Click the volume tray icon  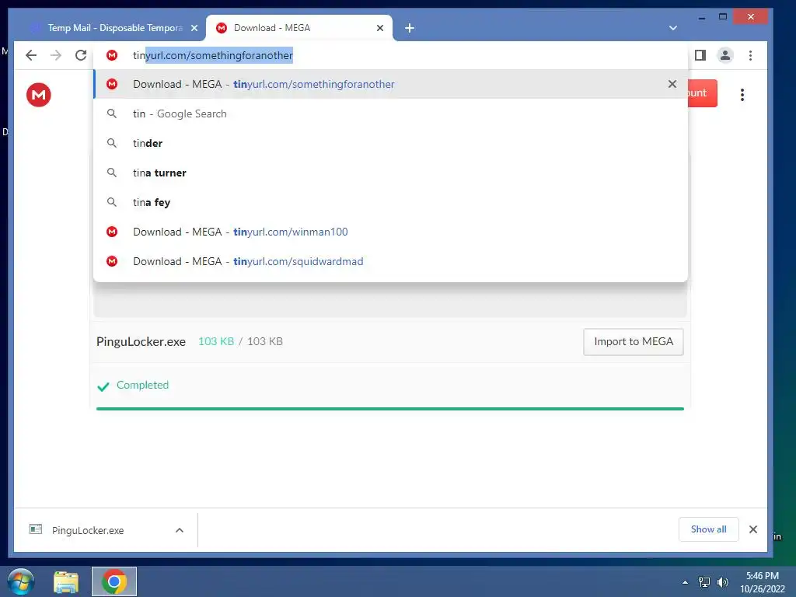tap(722, 582)
